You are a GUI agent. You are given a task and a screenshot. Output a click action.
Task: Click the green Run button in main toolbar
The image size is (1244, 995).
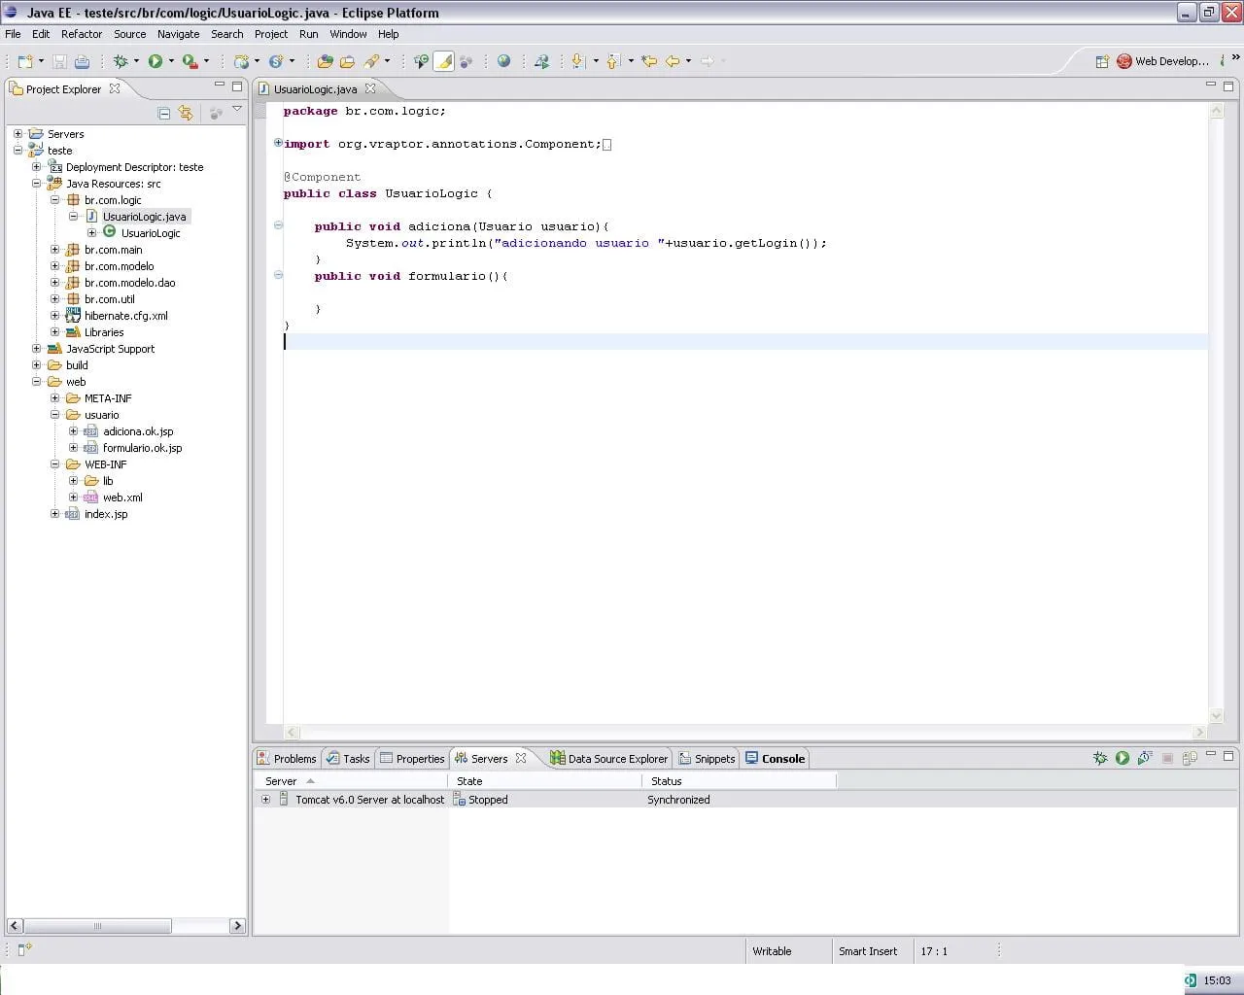155,61
